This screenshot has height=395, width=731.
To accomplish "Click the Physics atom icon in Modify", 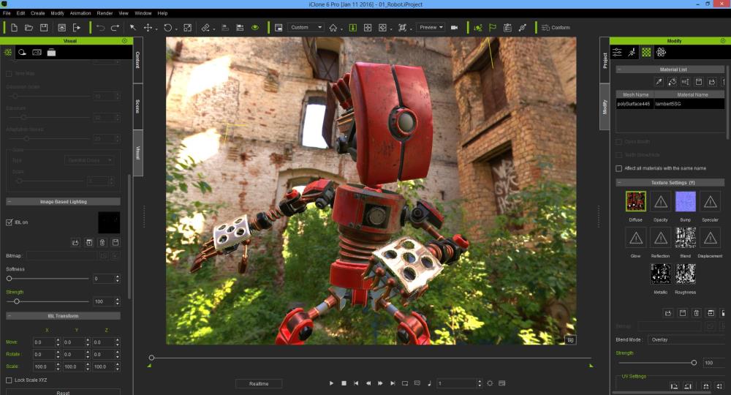I will 661,52.
